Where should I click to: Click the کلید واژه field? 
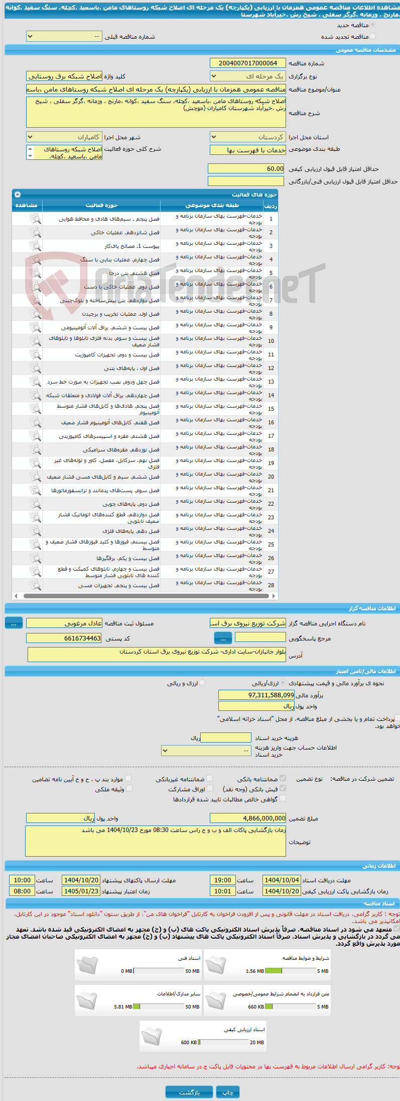64,76
